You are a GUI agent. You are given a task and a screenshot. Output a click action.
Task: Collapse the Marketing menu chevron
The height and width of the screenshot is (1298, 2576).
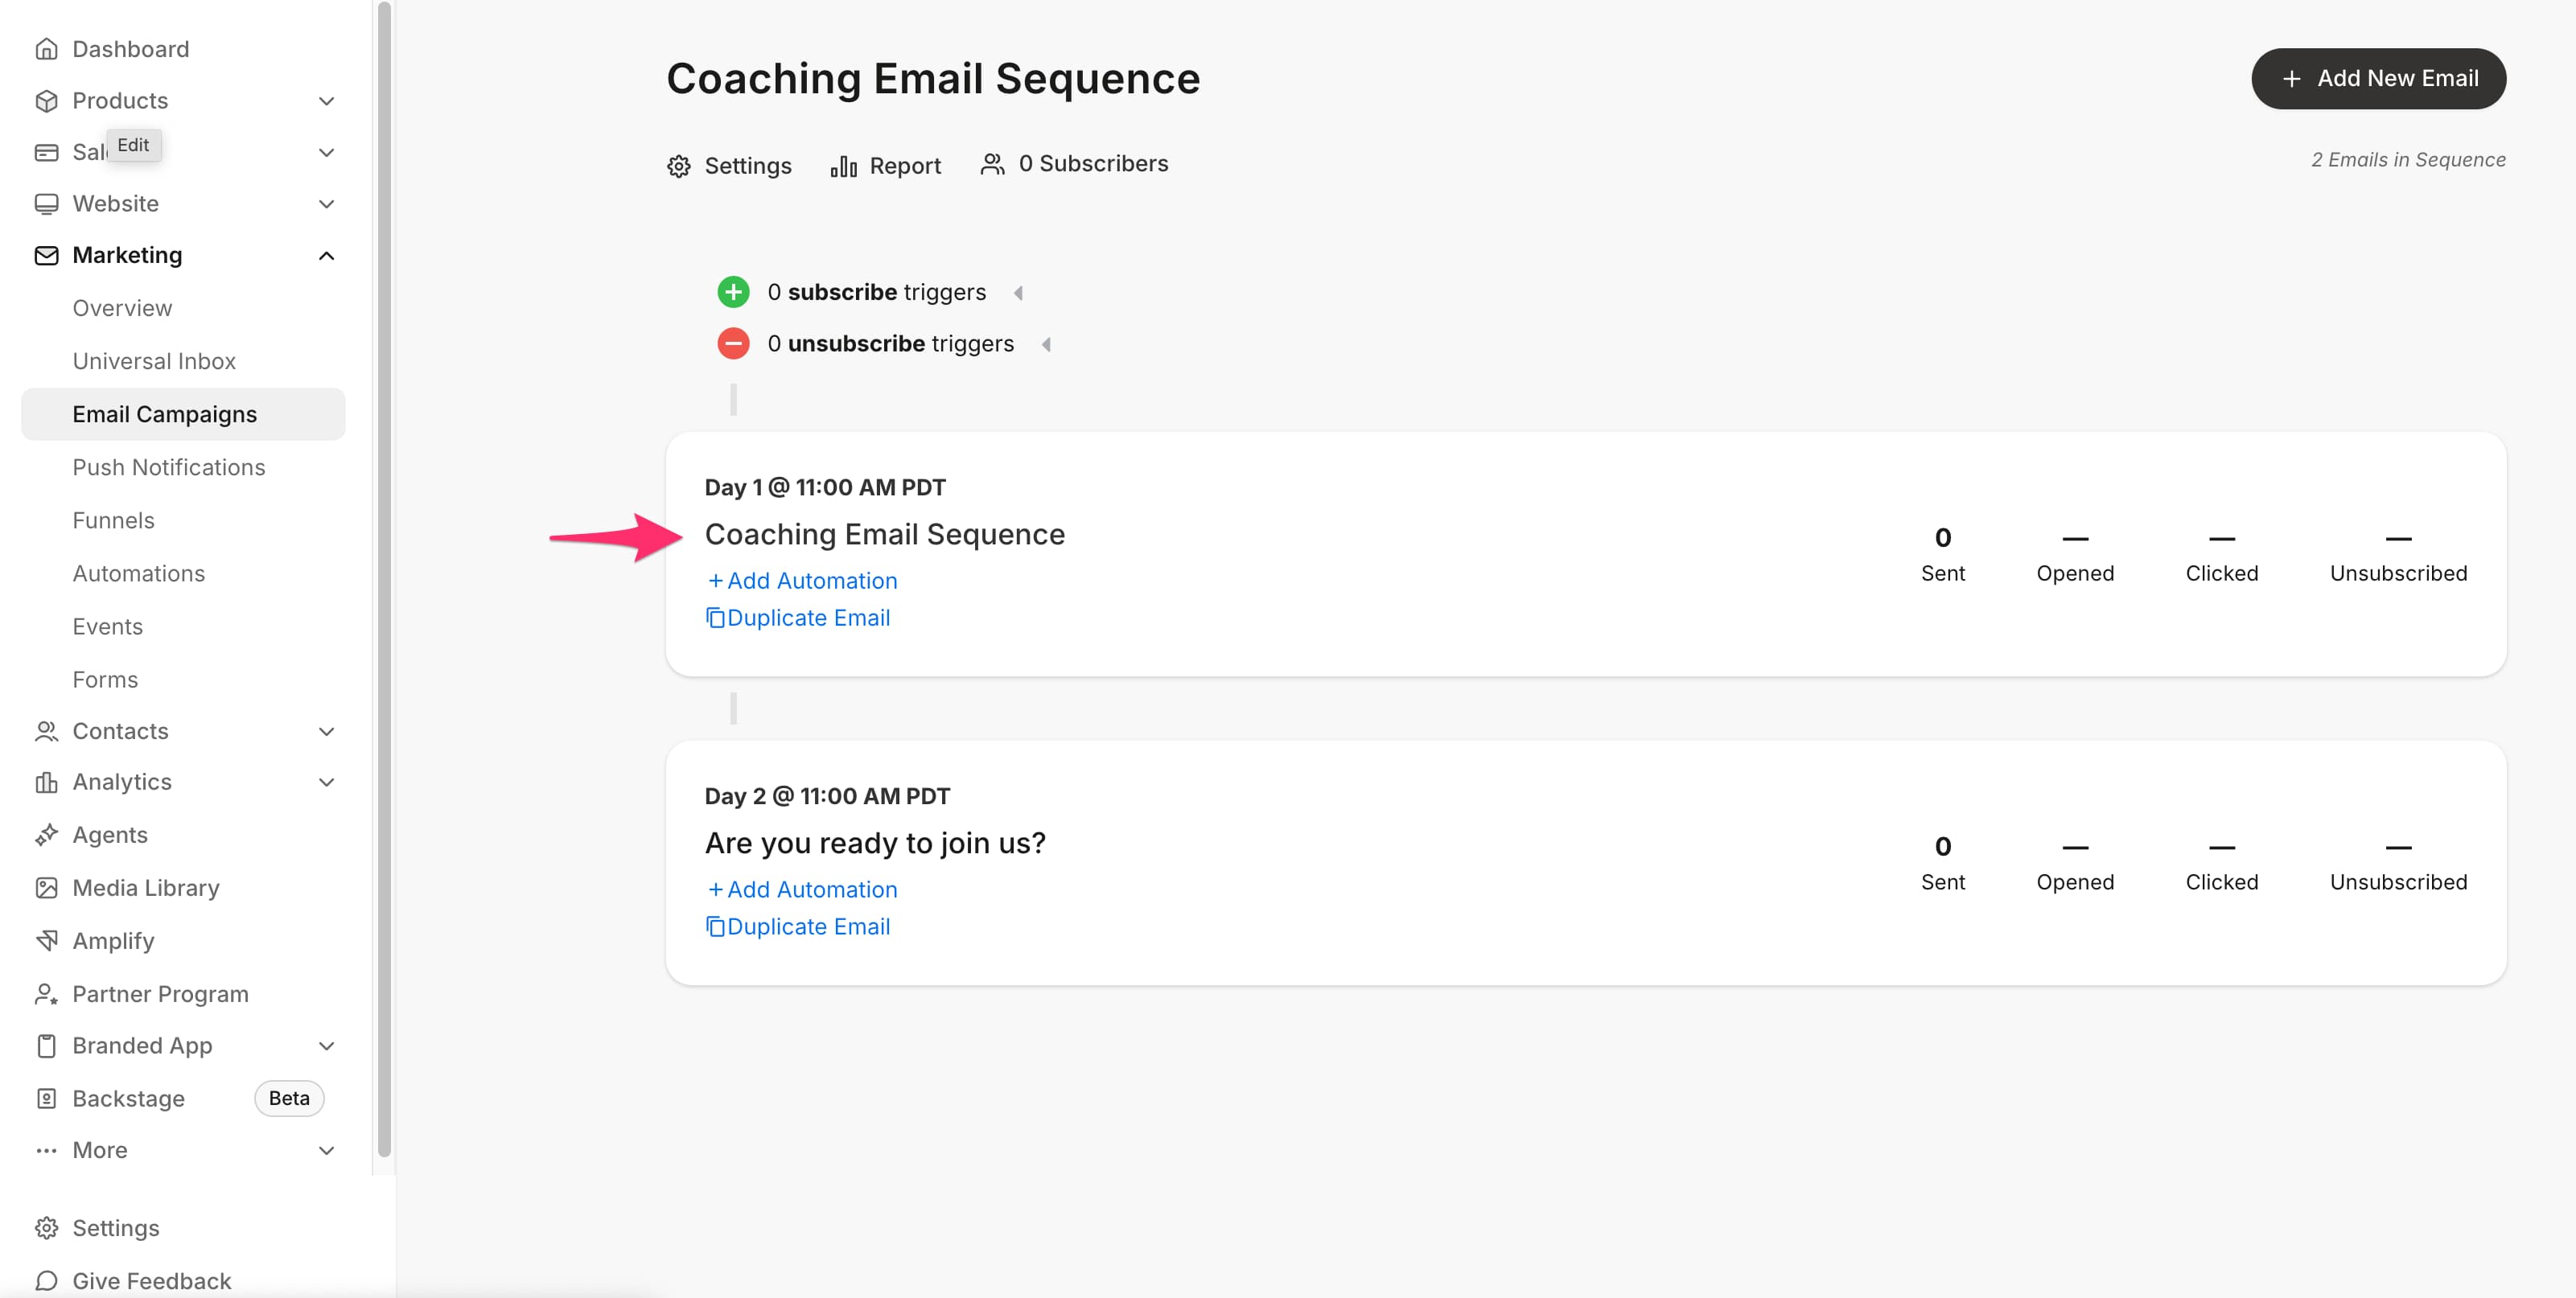tap(326, 256)
